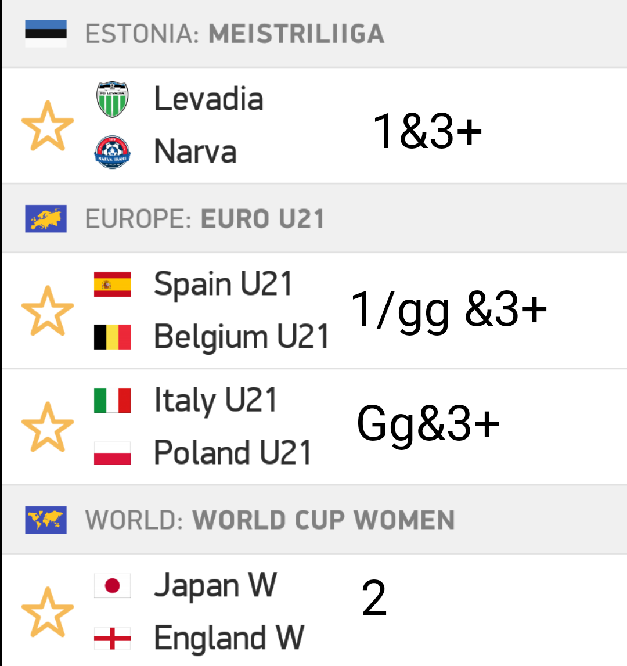Select the Estonia flag icon
The height and width of the screenshot is (666, 627).
pos(46,34)
